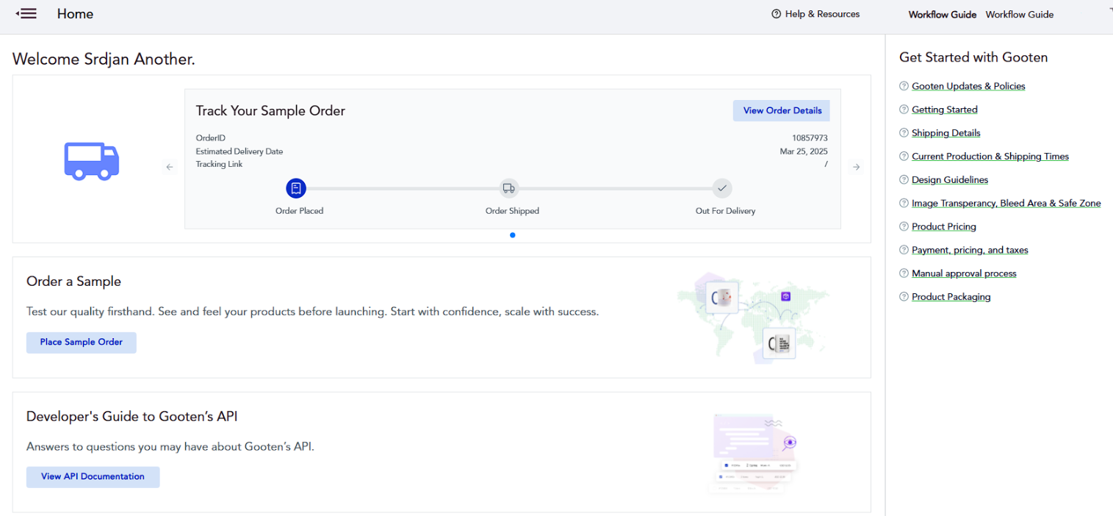The height and width of the screenshot is (516, 1113).
Task: Click the order tracking progress bar
Action: click(509, 189)
